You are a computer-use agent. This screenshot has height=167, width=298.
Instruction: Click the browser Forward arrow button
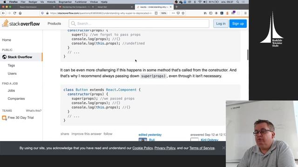click(x=9, y=13)
